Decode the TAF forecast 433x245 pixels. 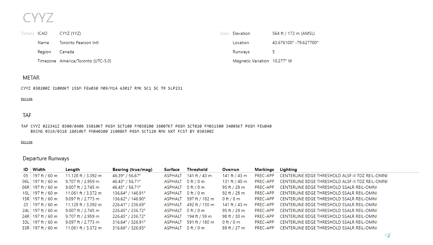(x=26, y=142)
